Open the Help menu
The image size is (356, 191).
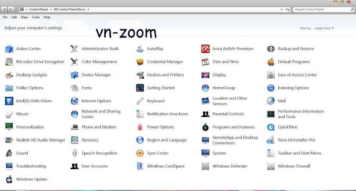47,17
